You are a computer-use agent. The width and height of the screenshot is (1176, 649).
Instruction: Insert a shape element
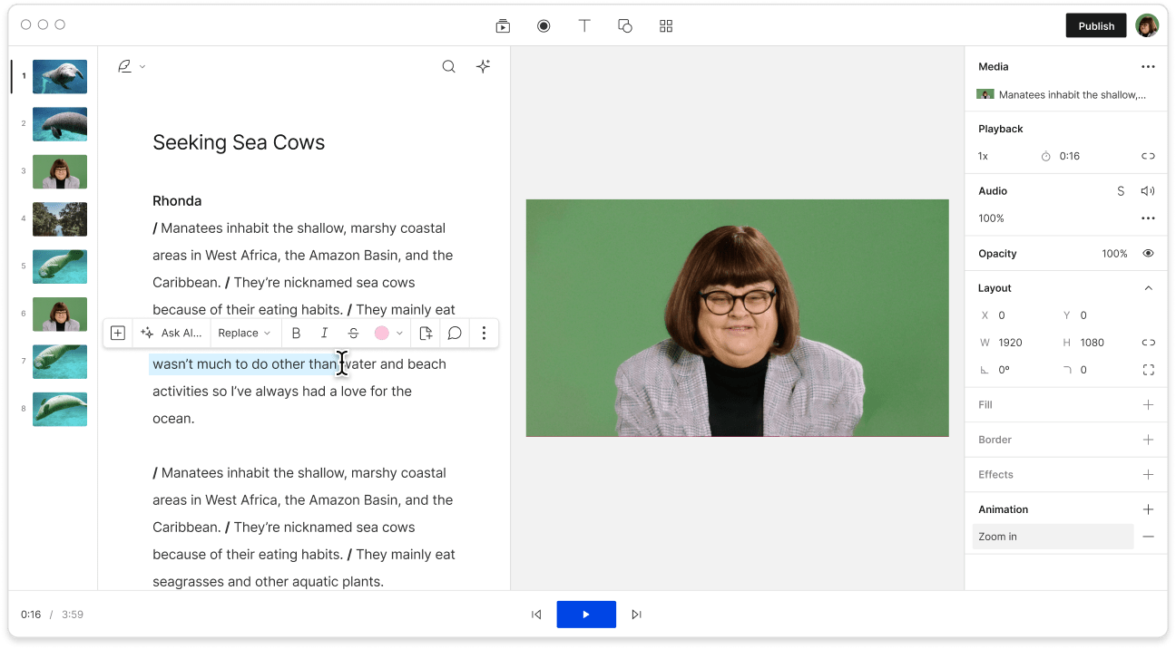point(625,25)
